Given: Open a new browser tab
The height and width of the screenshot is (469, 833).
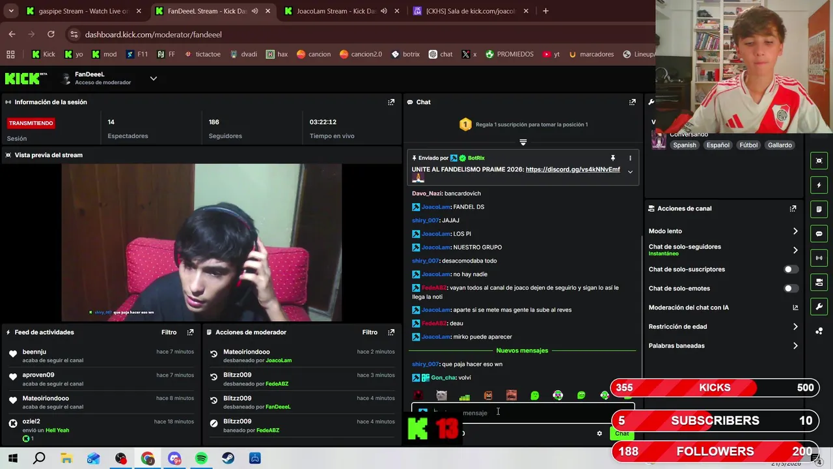Looking at the screenshot, I should coord(545,11).
